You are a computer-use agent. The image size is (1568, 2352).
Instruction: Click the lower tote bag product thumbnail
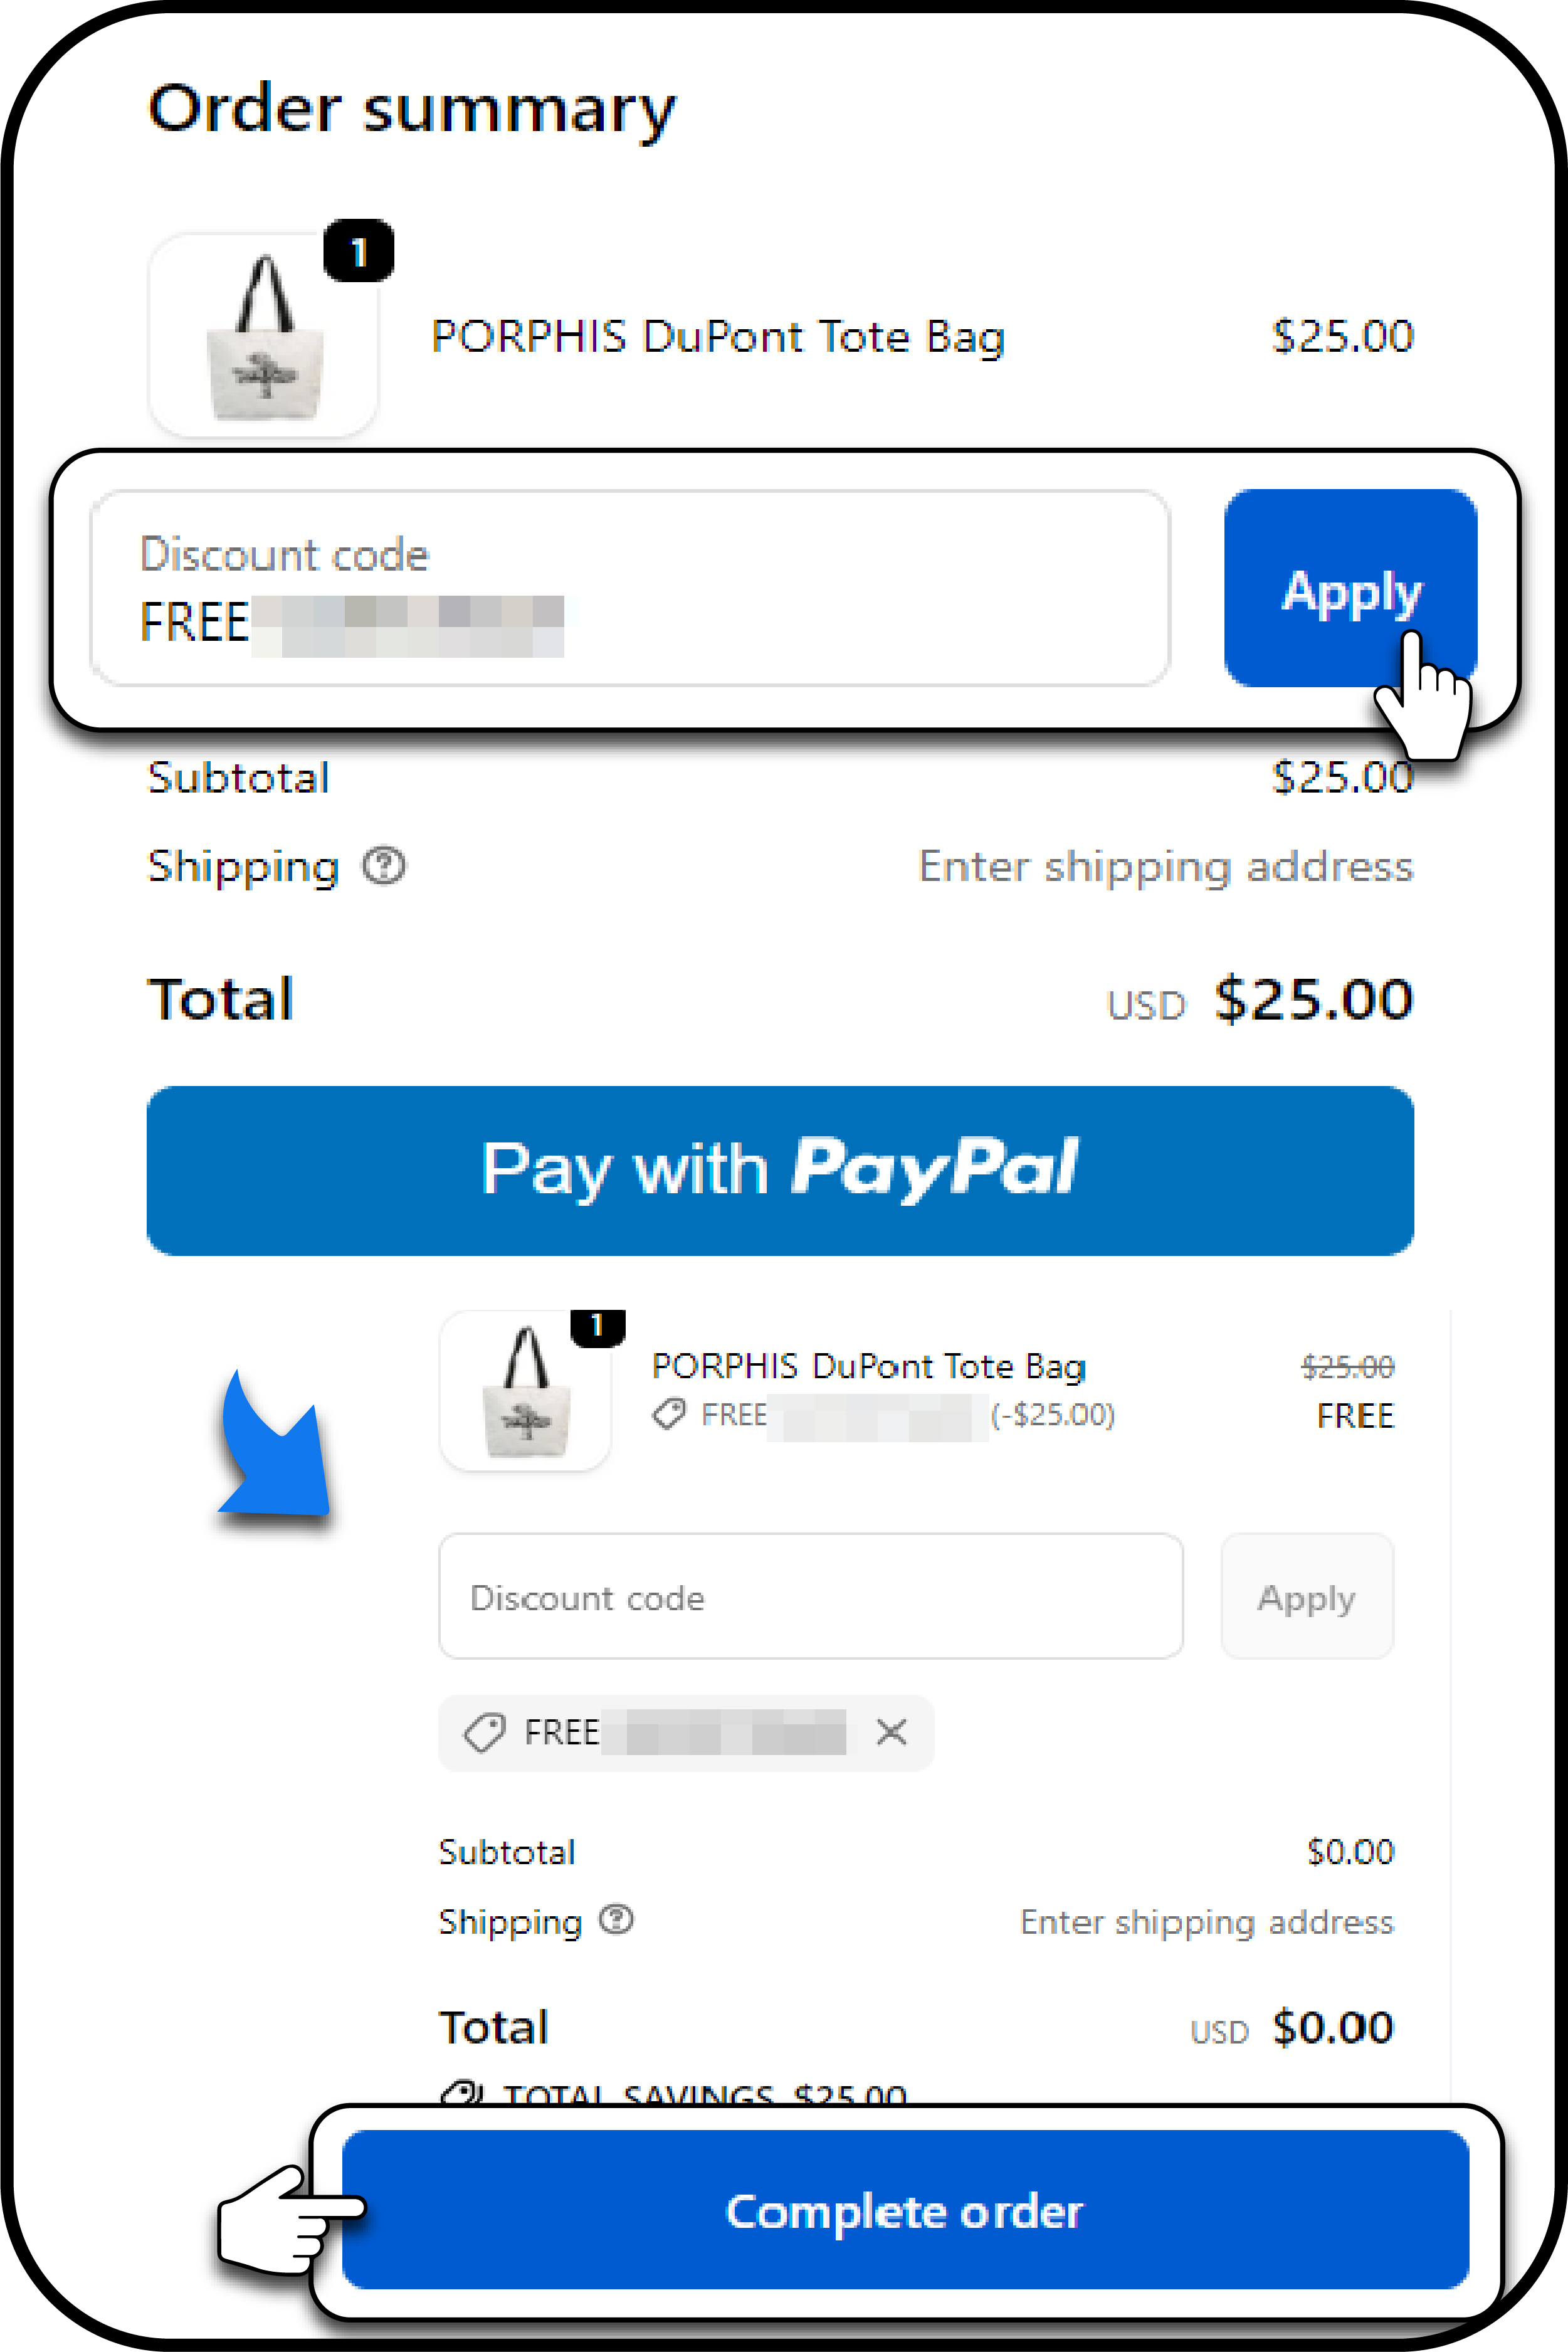click(525, 1391)
